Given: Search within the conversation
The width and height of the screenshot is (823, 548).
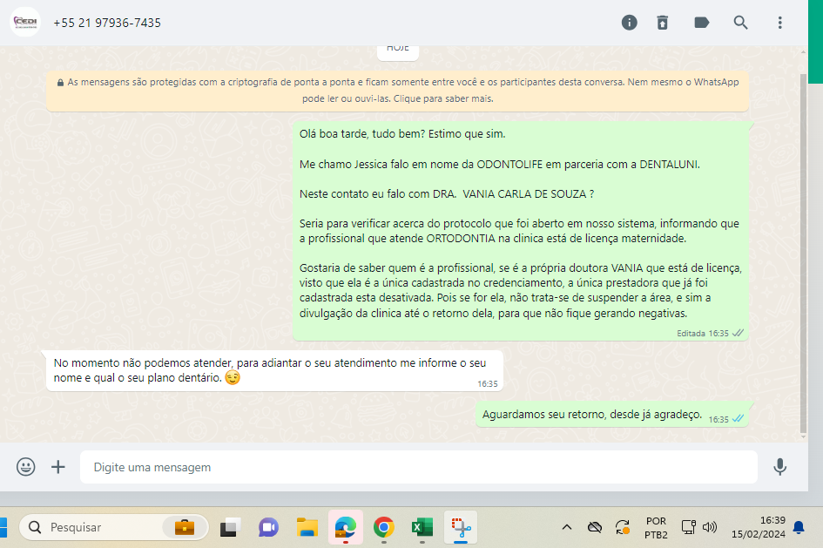Looking at the screenshot, I should (740, 23).
